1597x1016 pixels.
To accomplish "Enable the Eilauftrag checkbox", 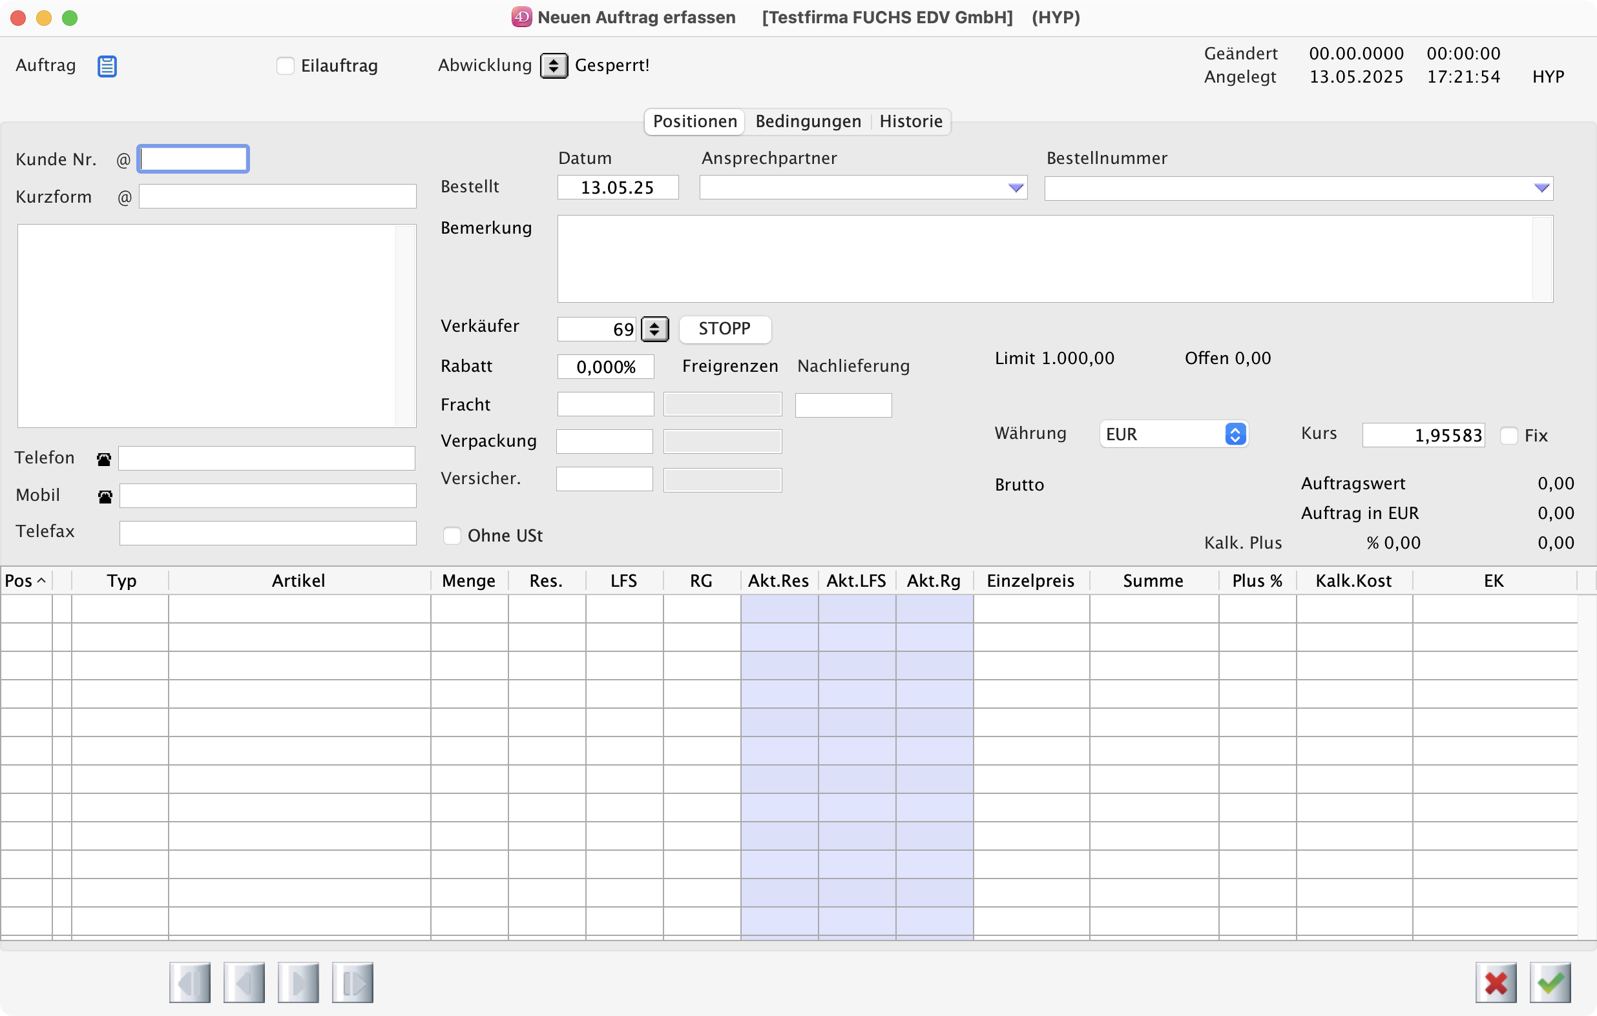I will (285, 66).
